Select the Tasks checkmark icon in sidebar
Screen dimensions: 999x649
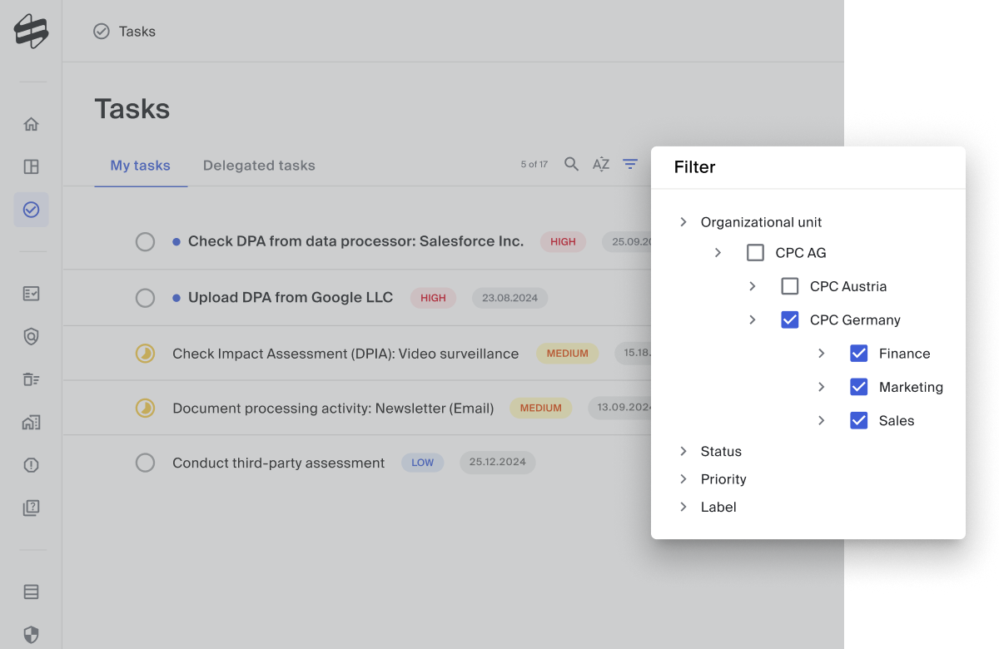(x=31, y=210)
